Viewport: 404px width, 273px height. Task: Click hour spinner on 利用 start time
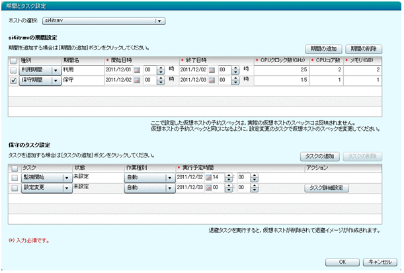161,69
